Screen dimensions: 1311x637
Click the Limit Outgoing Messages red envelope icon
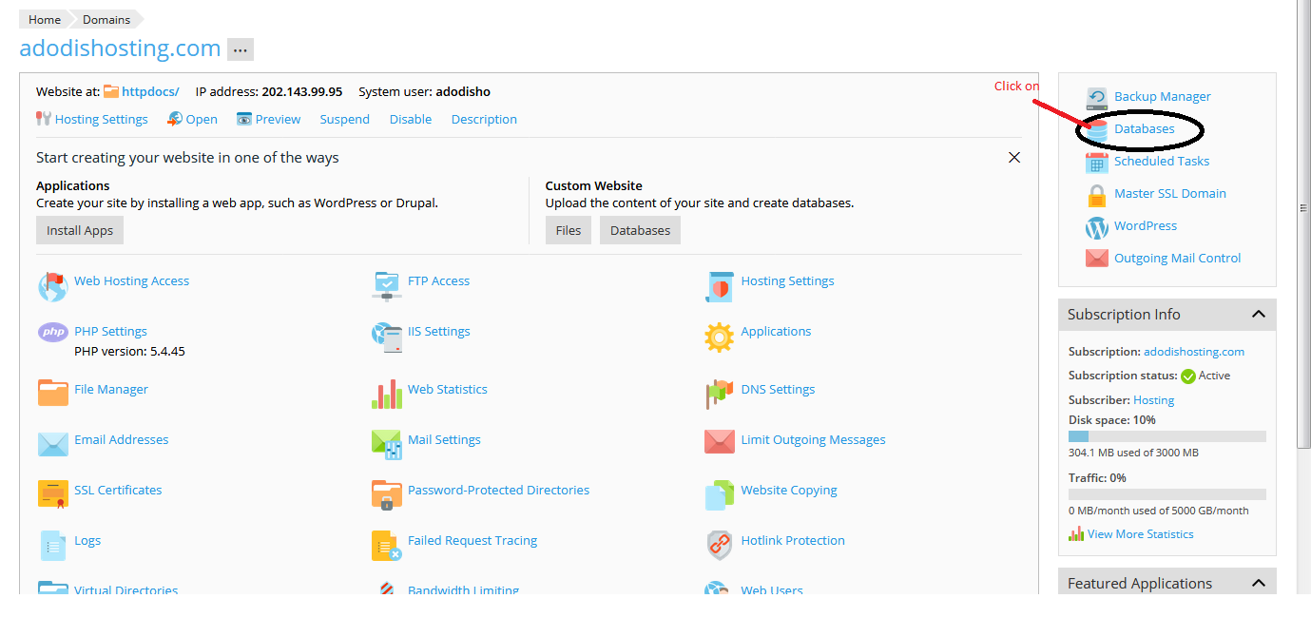[x=720, y=442]
